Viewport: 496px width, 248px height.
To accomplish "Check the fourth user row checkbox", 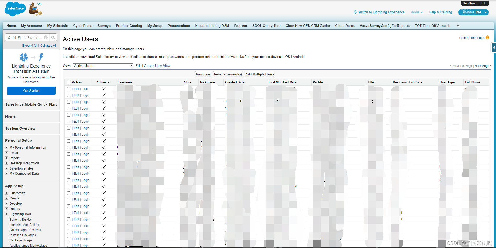I will pyautogui.click(x=69, y=108).
